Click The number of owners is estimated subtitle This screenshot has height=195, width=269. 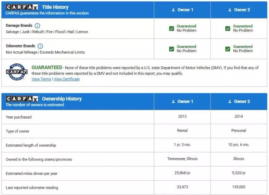click(34, 105)
